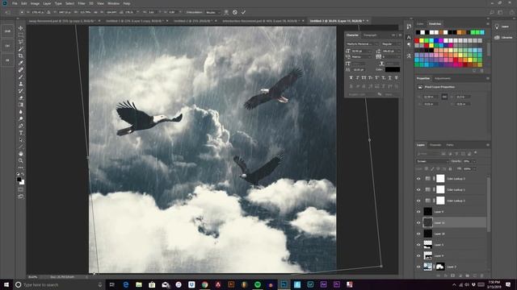The image size is (517, 290).
Task: Click the Character panel text color swatch
Action: 393,69
